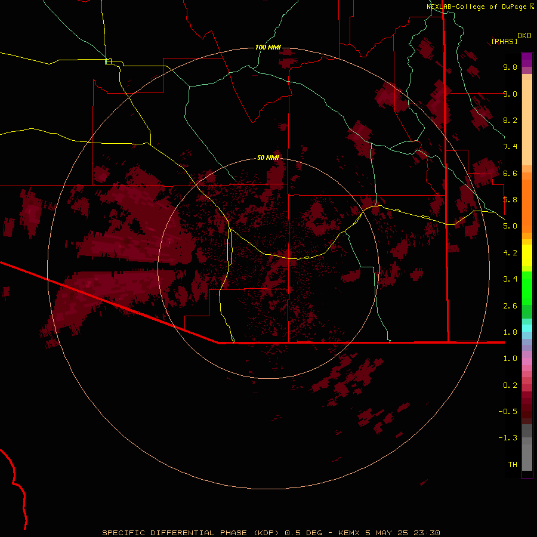Click the 4.2 value on the color scale

(x=510, y=253)
